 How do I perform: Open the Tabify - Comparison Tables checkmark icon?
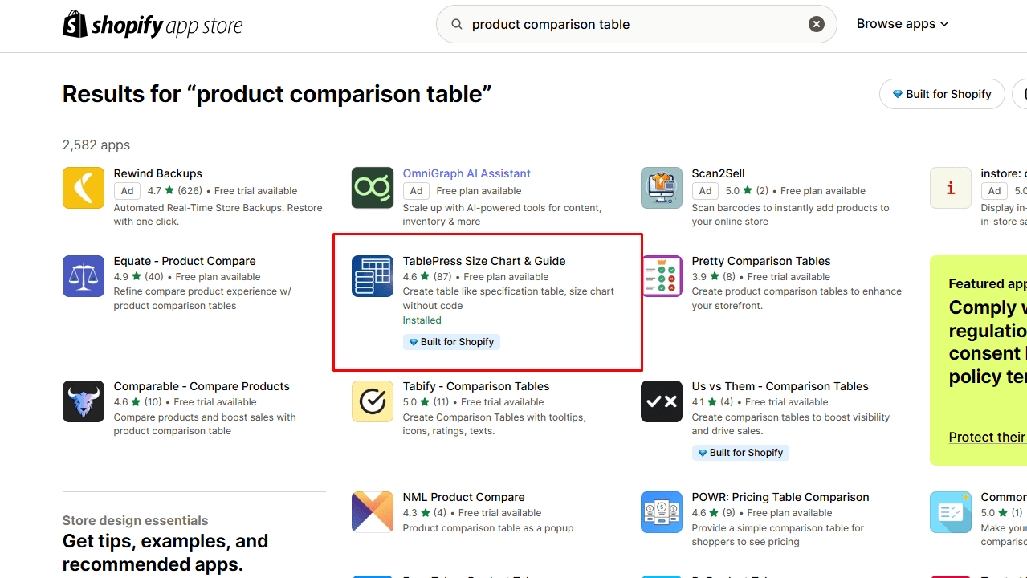[x=373, y=401]
